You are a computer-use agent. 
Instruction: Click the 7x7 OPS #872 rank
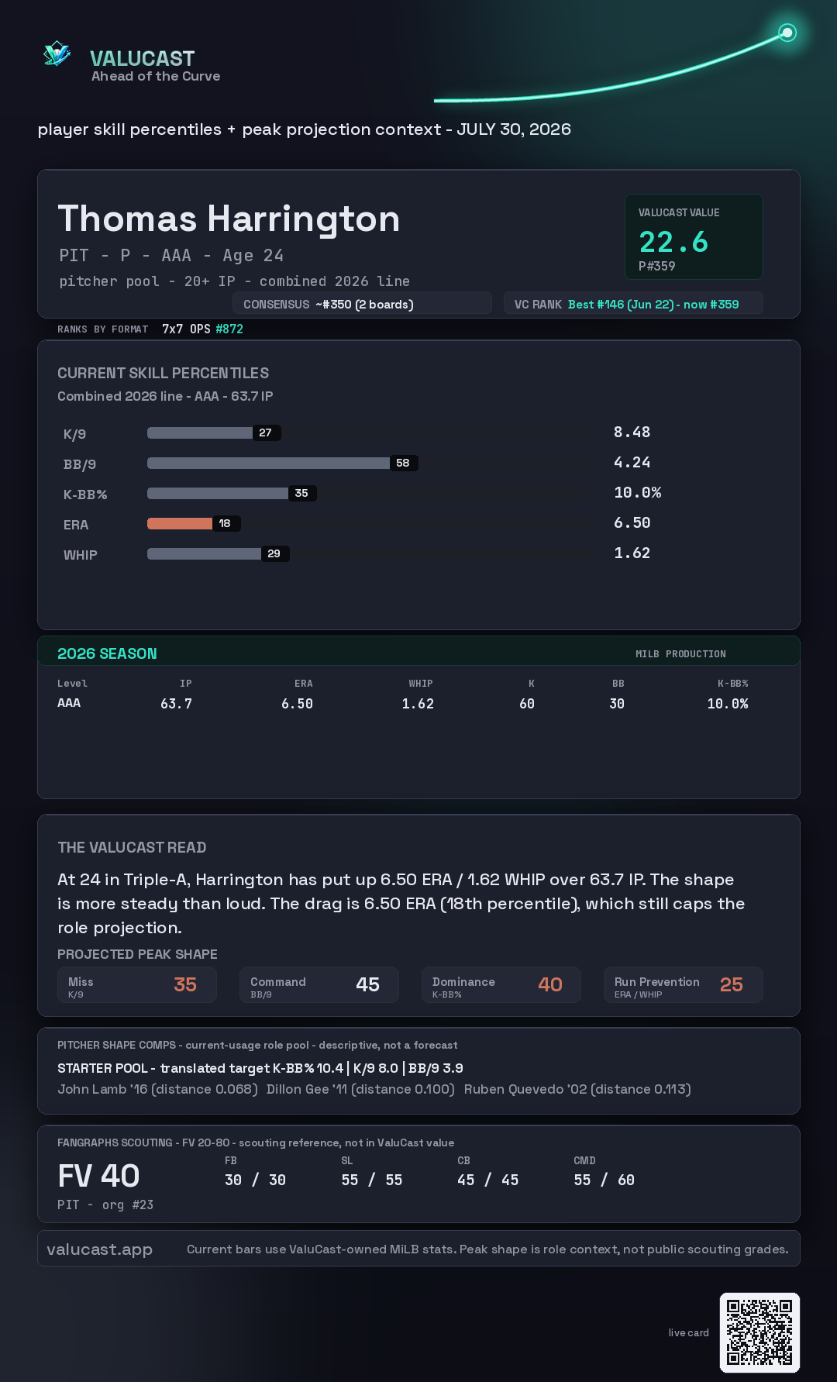(x=202, y=329)
